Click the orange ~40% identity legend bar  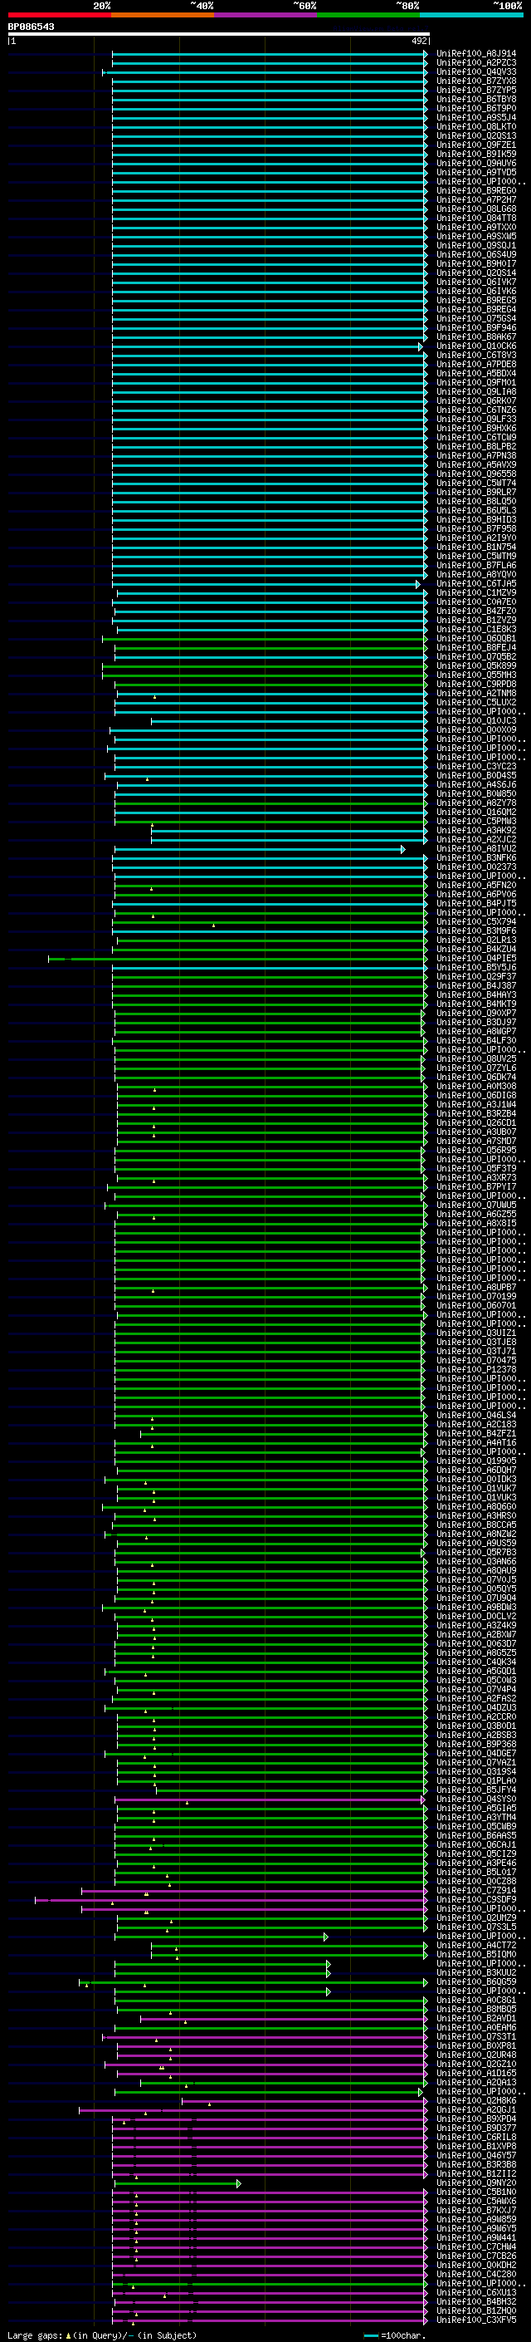(163, 15)
